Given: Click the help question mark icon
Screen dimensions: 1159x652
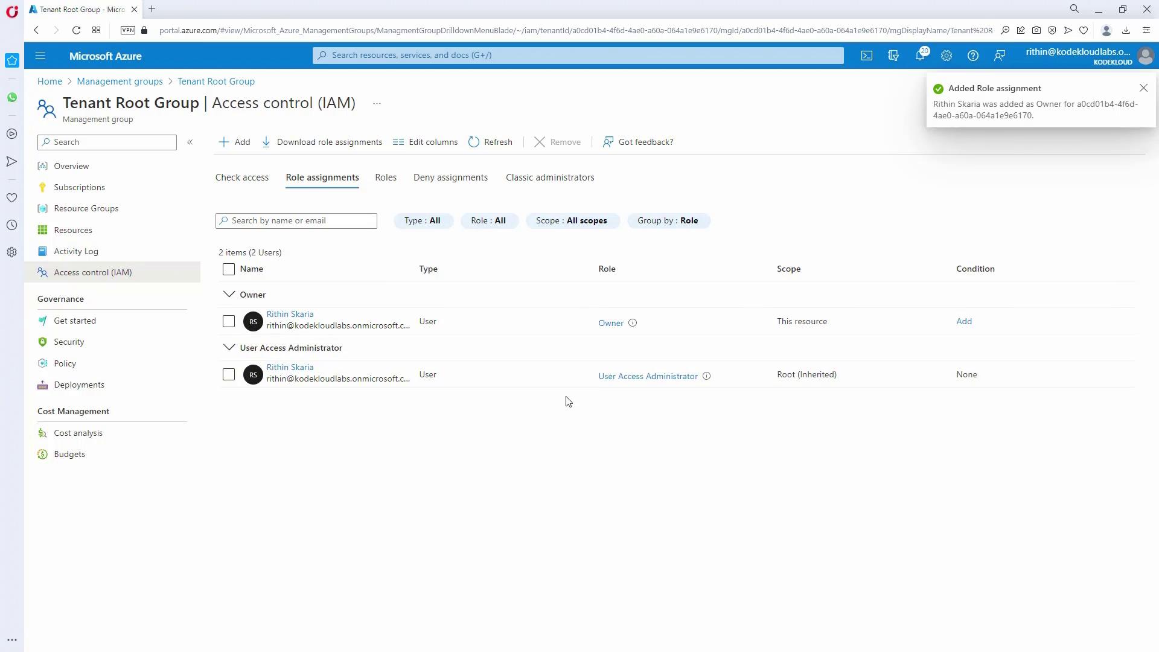Looking at the screenshot, I should pos(973,56).
